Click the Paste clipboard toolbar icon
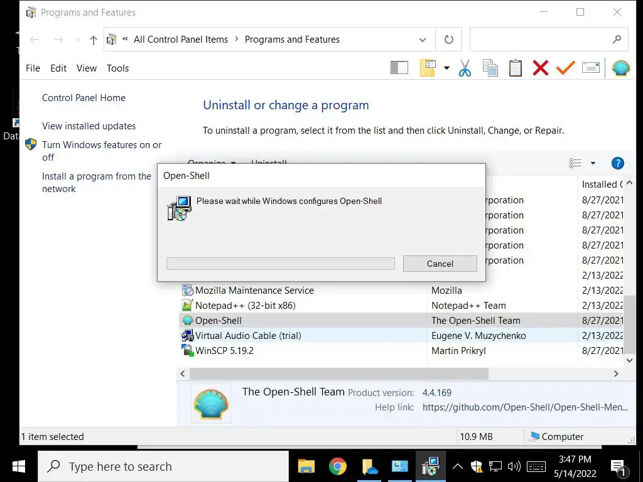This screenshot has height=482, width=643. (516, 68)
